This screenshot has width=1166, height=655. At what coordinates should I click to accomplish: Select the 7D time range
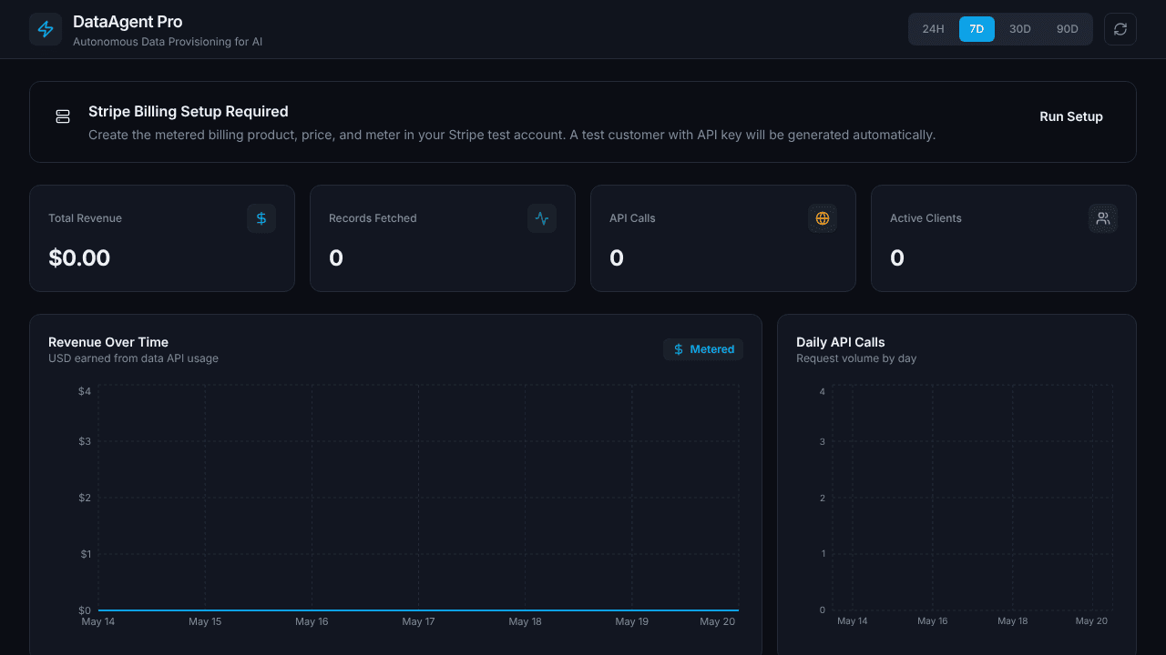point(977,29)
